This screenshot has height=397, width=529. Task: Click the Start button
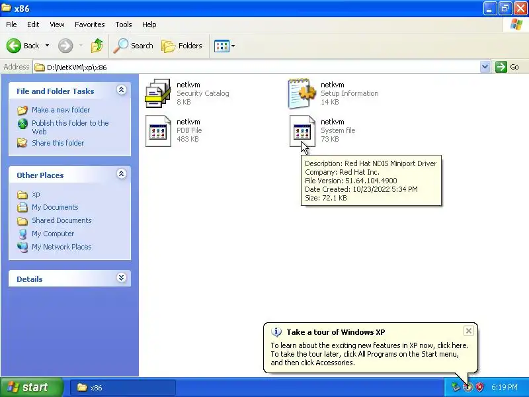click(32, 387)
